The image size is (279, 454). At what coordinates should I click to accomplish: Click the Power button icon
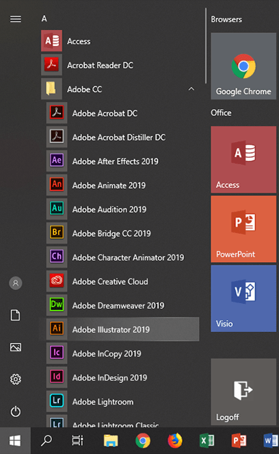pos(16,411)
